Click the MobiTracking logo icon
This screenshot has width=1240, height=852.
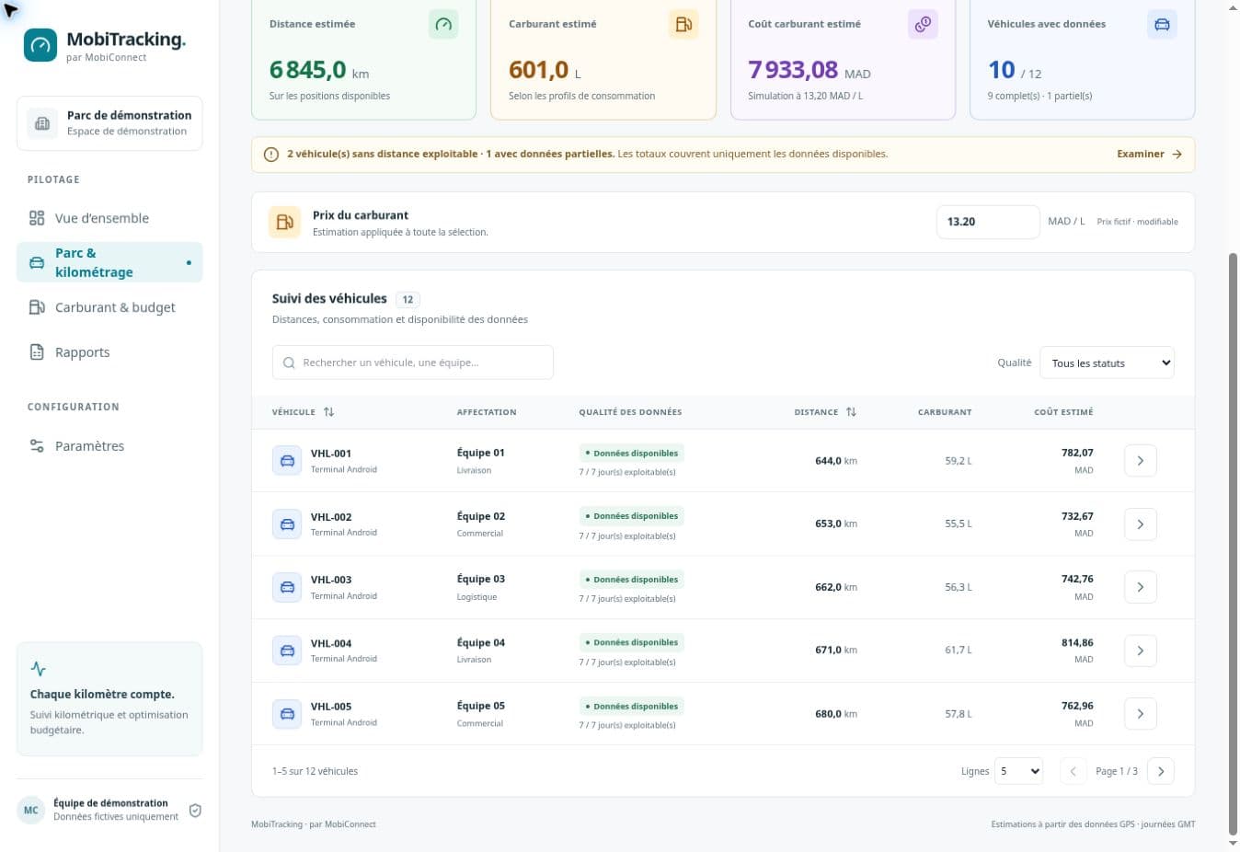click(40, 45)
